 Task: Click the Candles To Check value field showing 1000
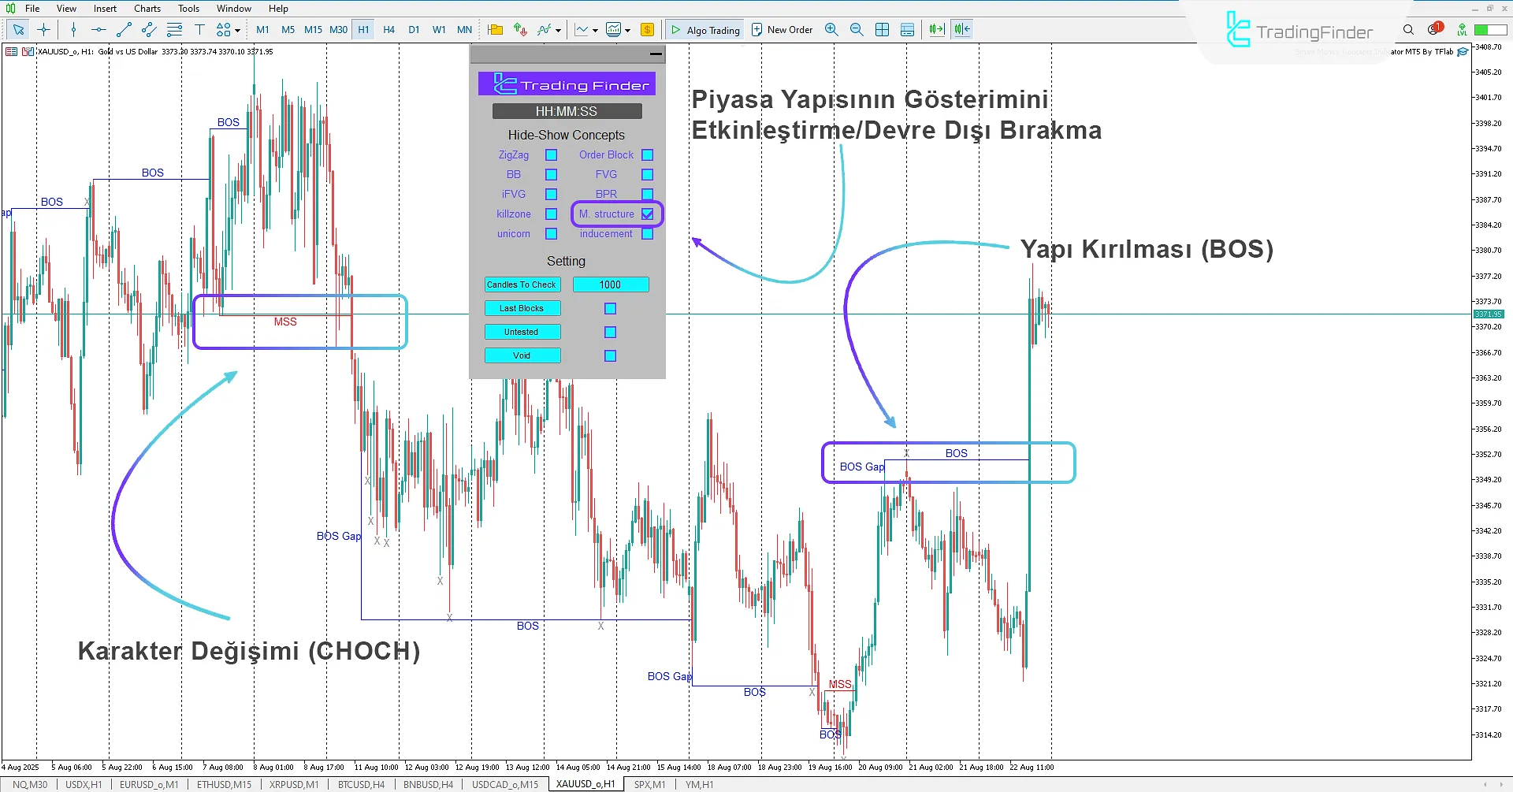coord(611,284)
